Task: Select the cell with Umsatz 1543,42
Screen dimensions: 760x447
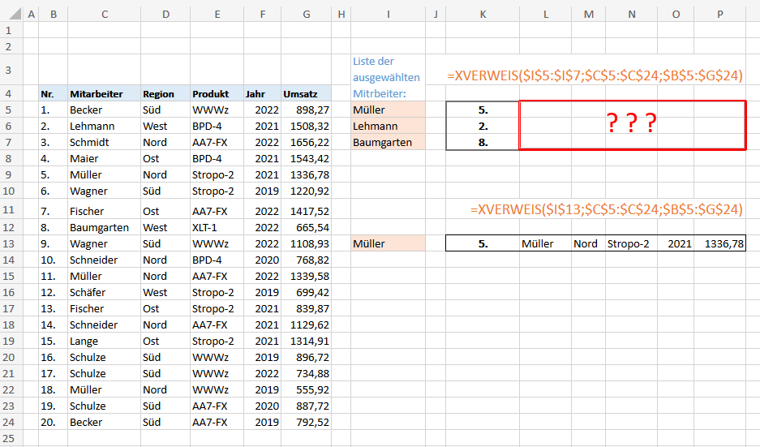Action: click(x=307, y=158)
